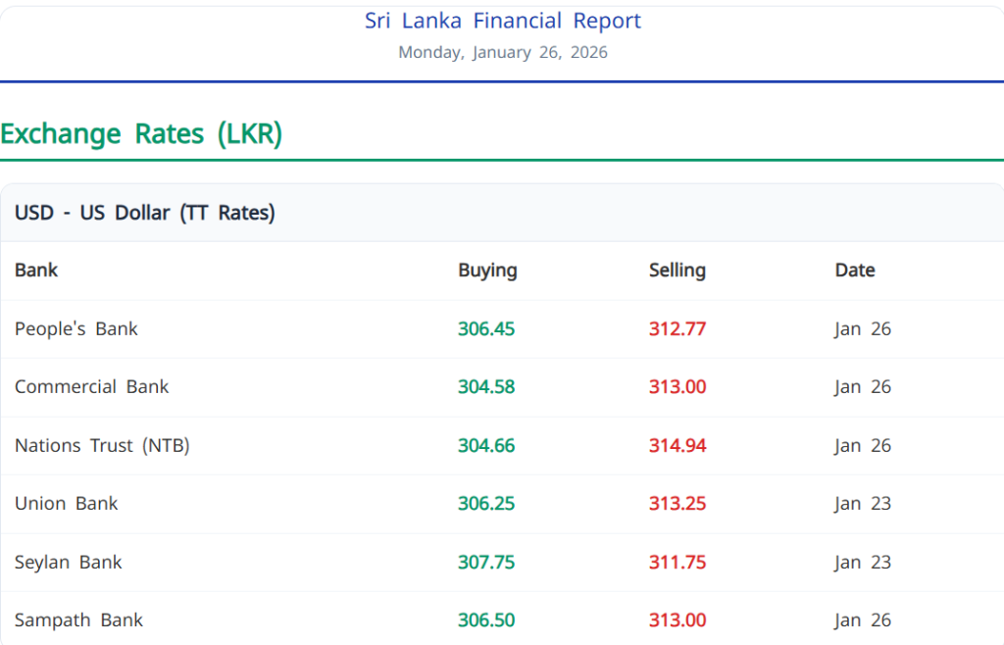
Task: Click the Date column header
Action: [x=854, y=271]
